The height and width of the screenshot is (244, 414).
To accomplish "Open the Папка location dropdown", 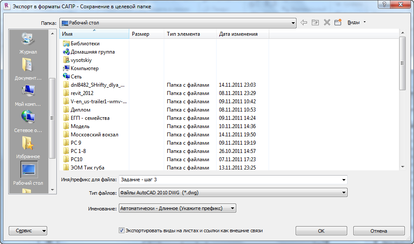I will (x=178, y=23).
